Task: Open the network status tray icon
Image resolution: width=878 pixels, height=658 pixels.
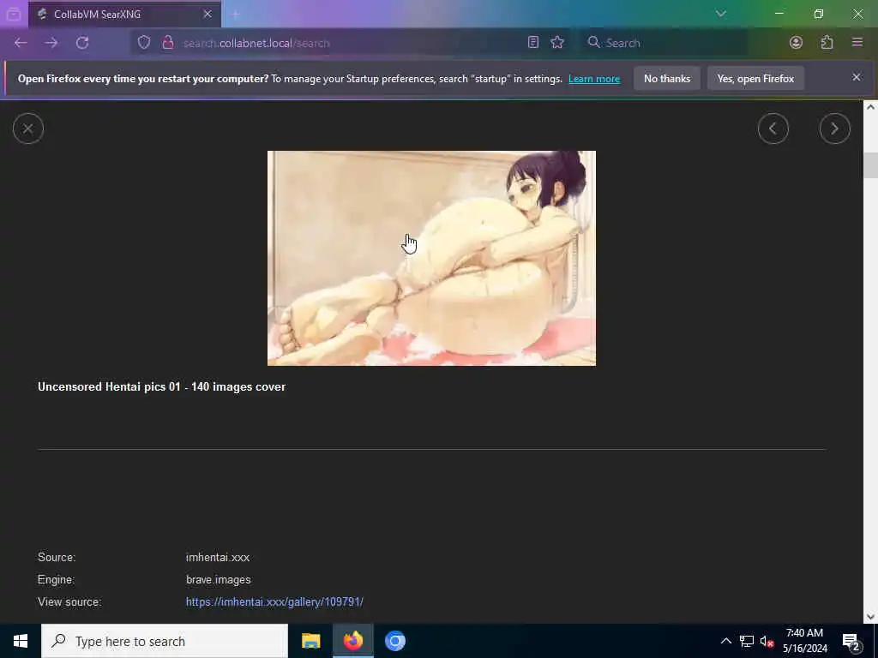Action: pyautogui.click(x=747, y=641)
